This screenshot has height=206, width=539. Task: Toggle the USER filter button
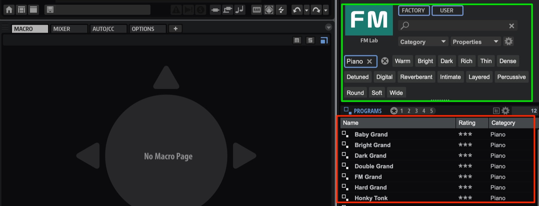447,11
